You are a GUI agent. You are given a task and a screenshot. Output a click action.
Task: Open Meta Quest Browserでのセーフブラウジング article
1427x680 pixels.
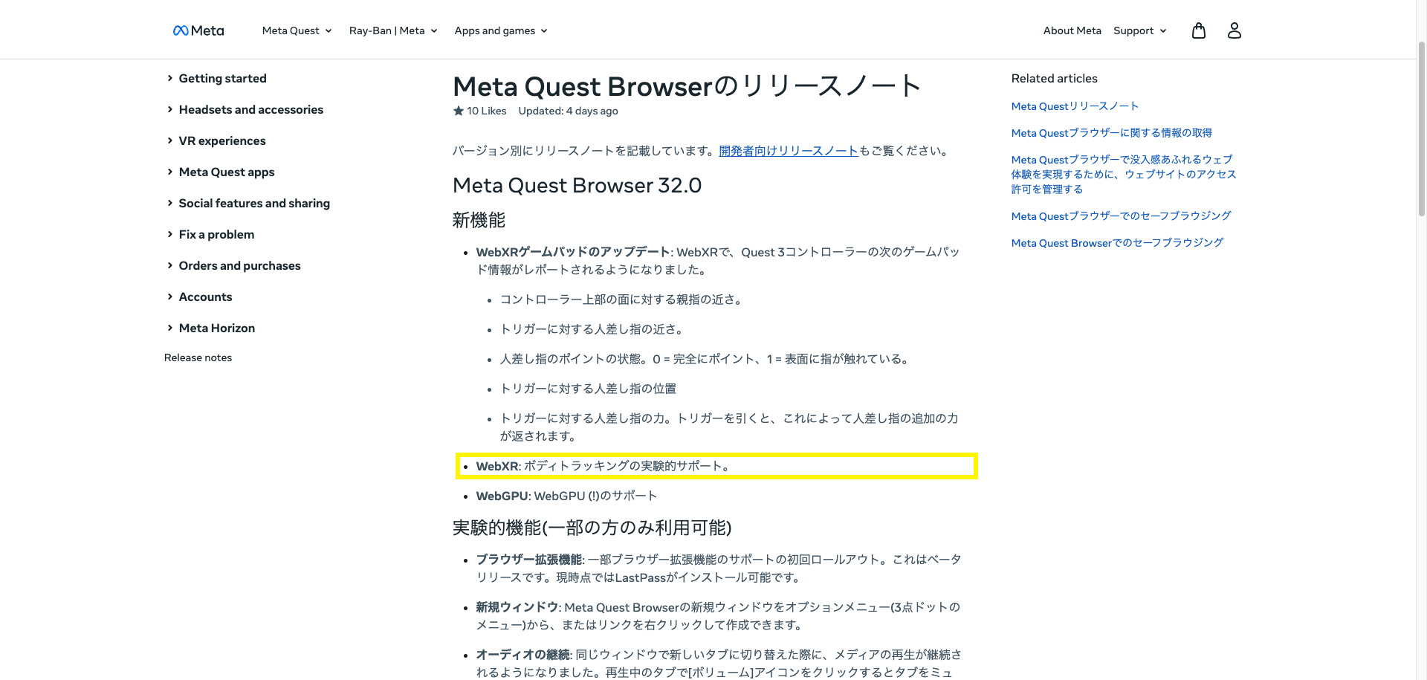1117,243
